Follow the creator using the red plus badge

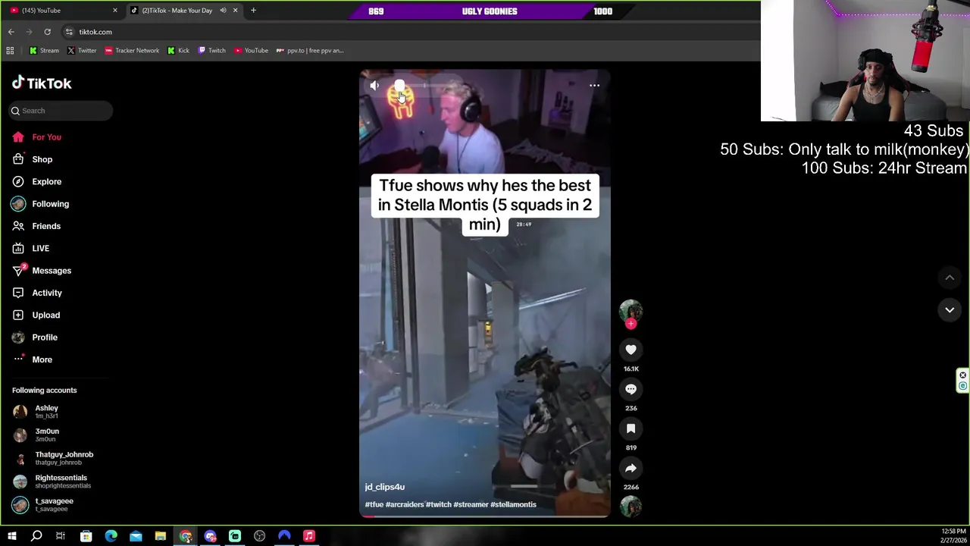coord(630,324)
